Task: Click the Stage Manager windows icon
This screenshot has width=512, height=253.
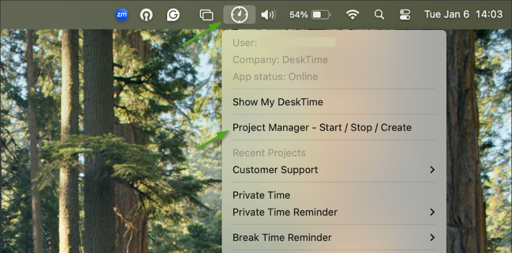Action: pos(206,14)
